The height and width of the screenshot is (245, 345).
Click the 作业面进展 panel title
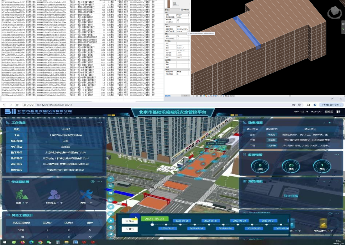(20, 182)
